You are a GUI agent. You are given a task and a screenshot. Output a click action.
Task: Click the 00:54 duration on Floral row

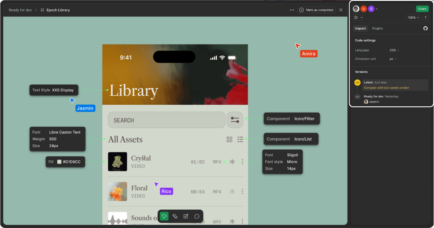(x=198, y=192)
